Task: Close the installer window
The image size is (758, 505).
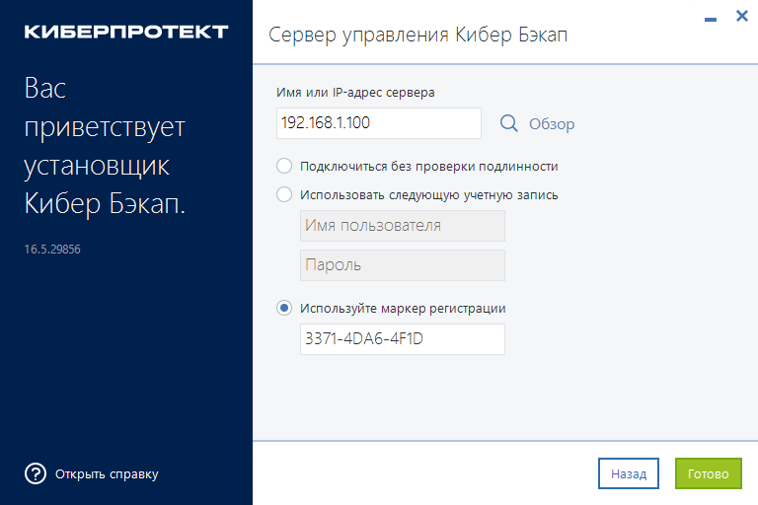Action: coord(740,17)
